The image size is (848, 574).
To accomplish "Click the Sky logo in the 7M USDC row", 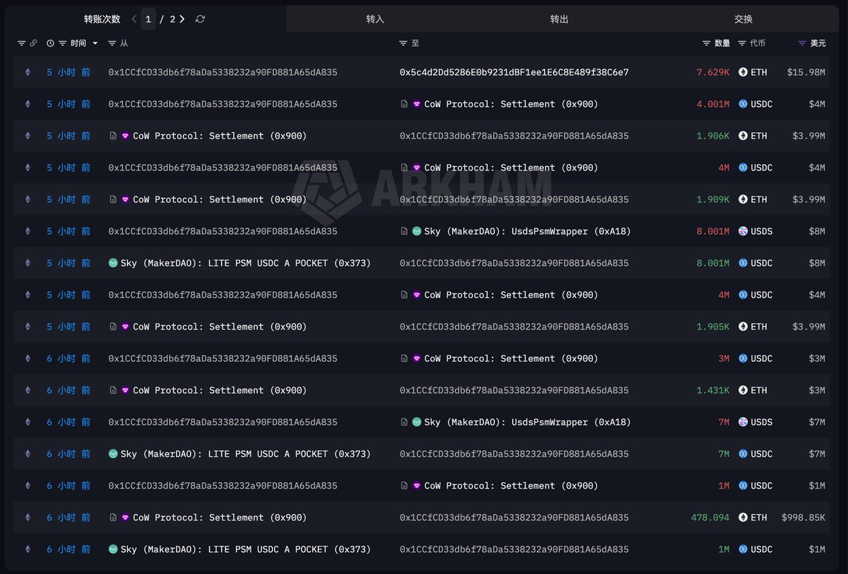I will (113, 454).
